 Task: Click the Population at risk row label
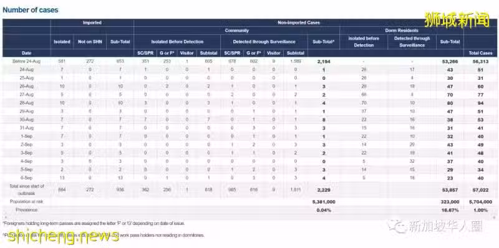26,202
